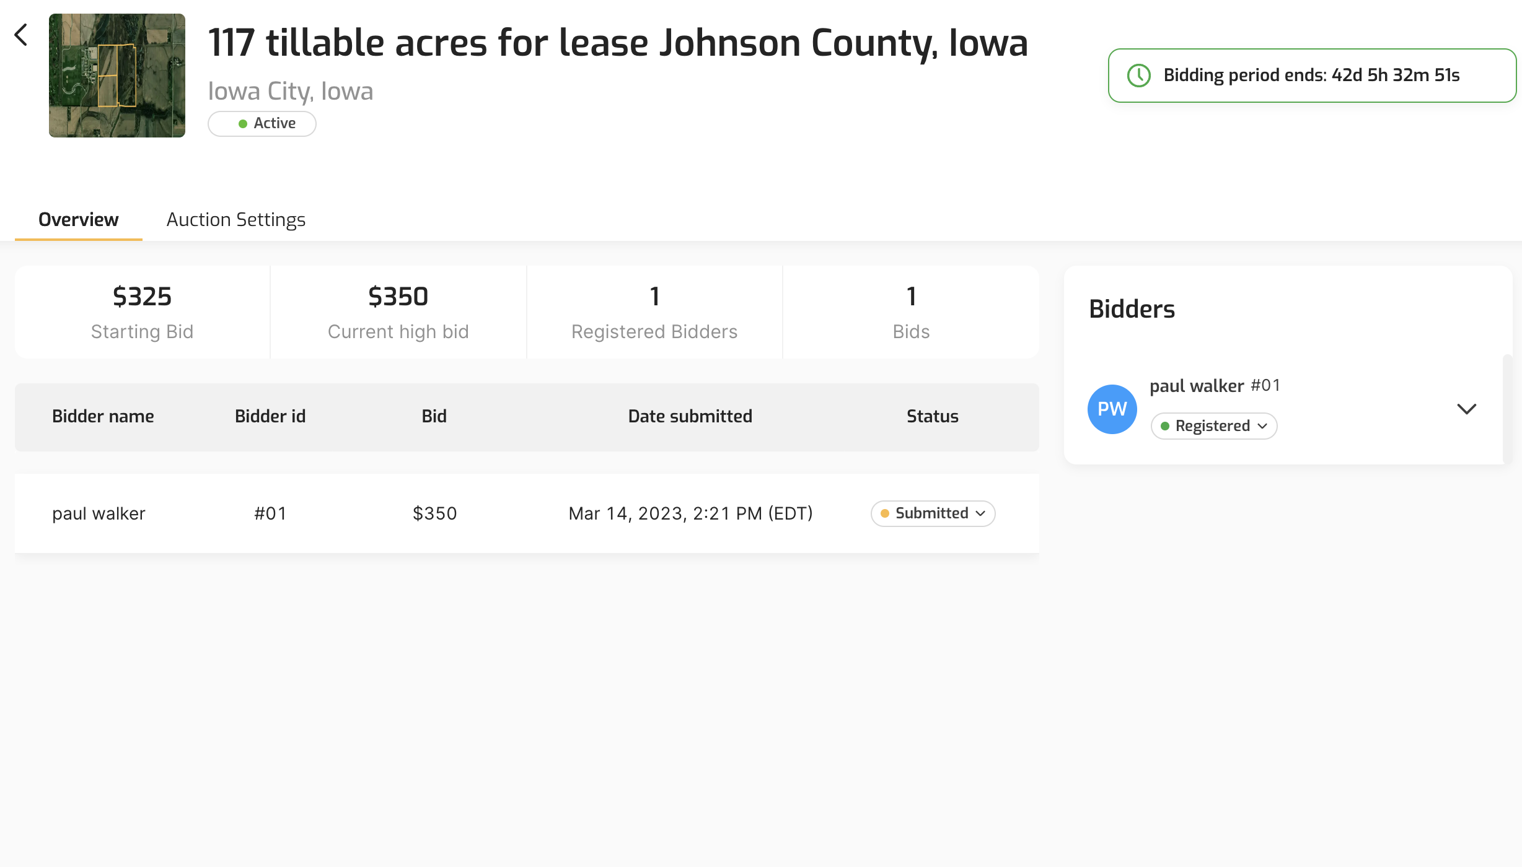Click the PW avatar circle
Viewport: 1522px width, 867px height.
[x=1112, y=409]
